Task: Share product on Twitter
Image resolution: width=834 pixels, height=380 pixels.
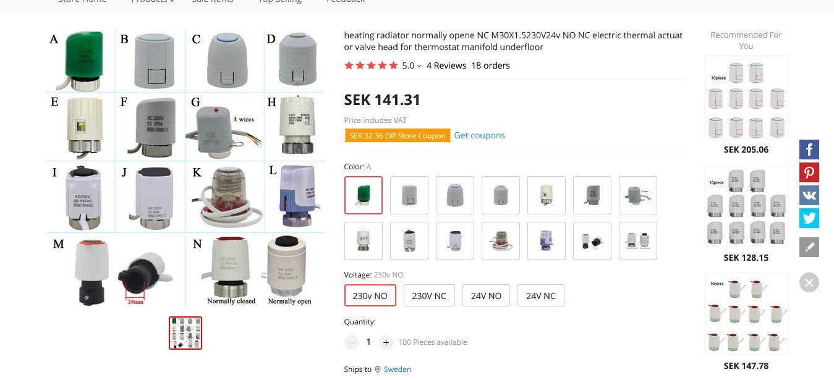Action: [x=809, y=218]
